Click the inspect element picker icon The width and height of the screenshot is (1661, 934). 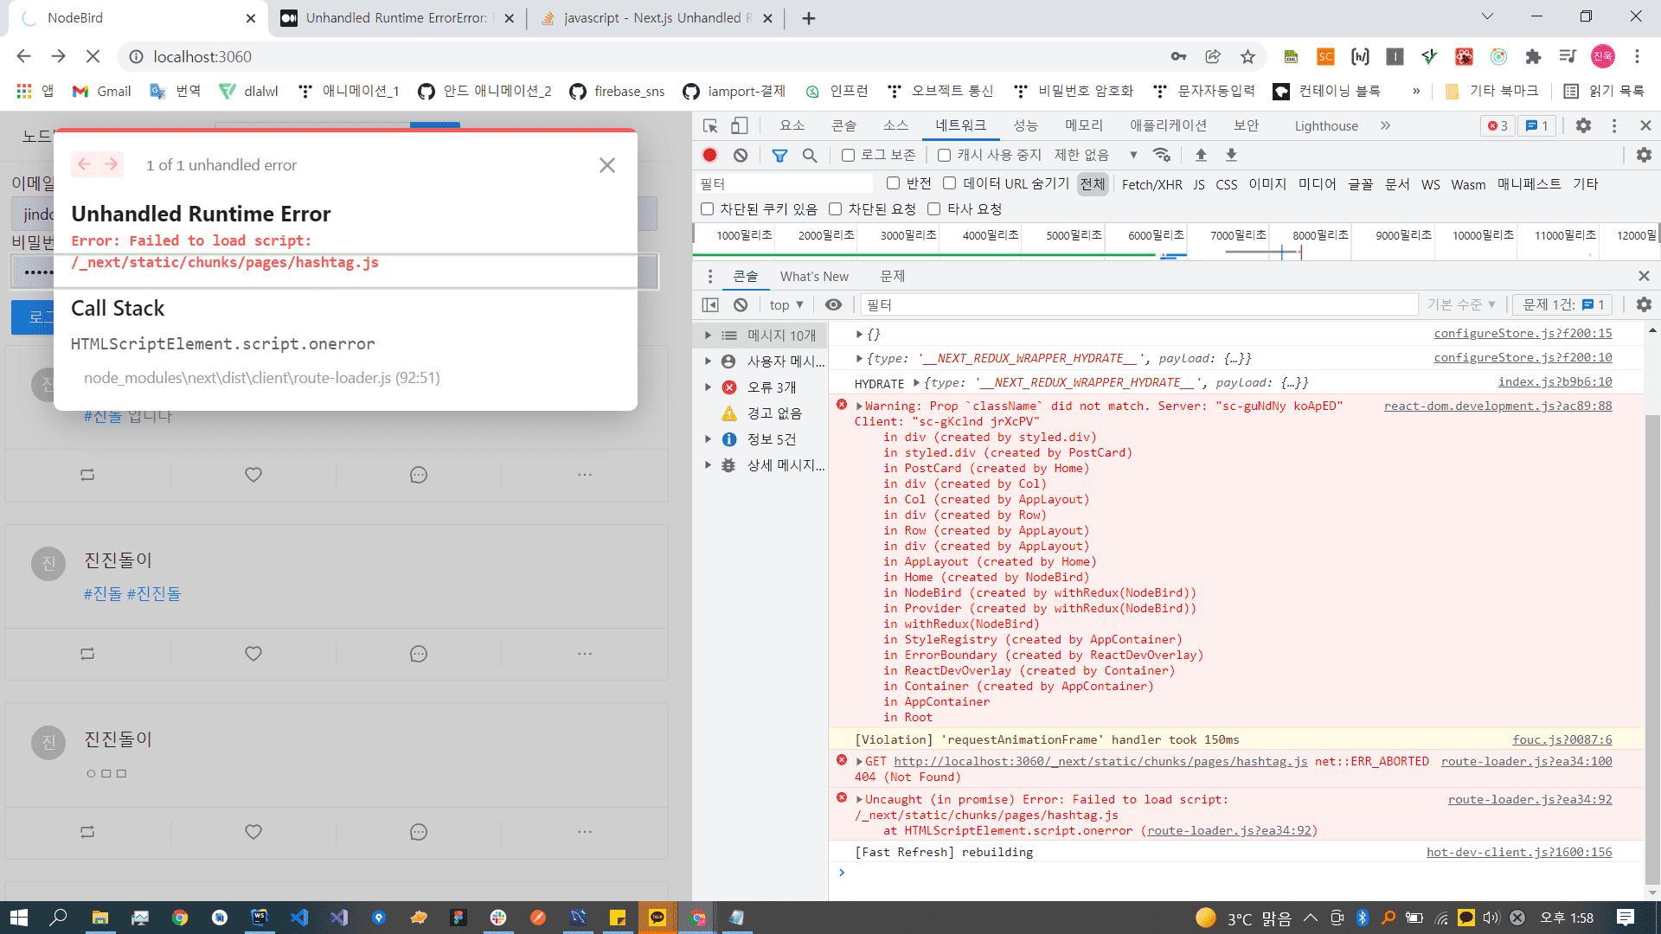[710, 126]
